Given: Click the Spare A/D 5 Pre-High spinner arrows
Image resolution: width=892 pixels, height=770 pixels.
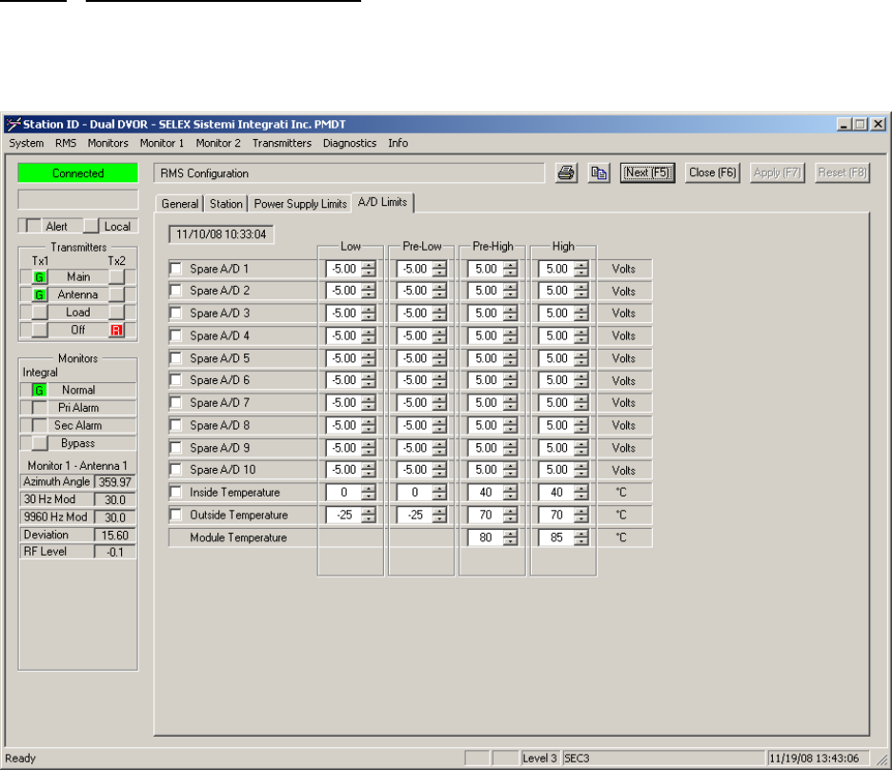Looking at the screenshot, I should pyautogui.click(x=510, y=358).
